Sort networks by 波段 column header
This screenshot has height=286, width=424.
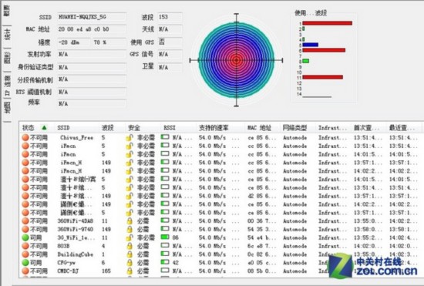(x=107, y=128)
